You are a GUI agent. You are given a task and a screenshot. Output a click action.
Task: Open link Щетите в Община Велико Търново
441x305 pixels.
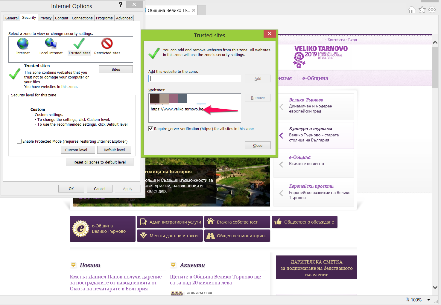(x=215, y=280)
